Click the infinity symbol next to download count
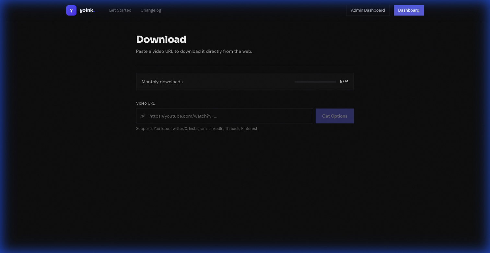The height and width of the screenshot is (253, 490). click(x=347, y=81)
